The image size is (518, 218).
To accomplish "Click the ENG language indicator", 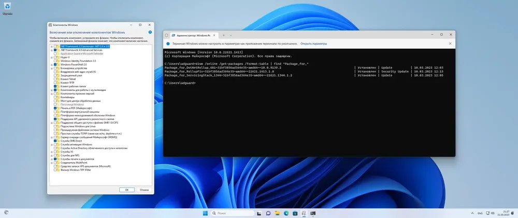I will click(x=480, y=213).
